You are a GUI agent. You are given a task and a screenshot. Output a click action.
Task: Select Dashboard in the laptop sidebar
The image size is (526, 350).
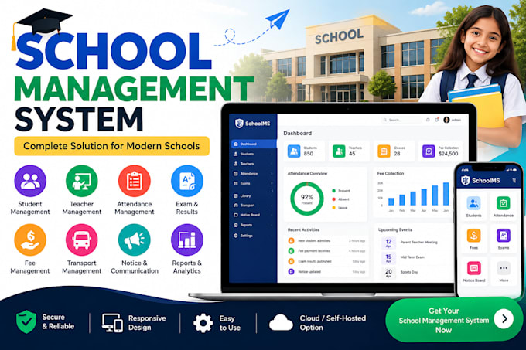254,144
